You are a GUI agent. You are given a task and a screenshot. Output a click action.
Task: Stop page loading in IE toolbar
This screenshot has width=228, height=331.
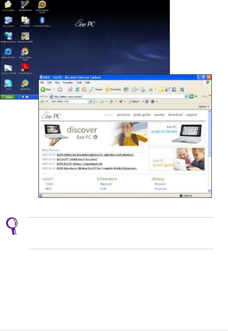point(70,89)
